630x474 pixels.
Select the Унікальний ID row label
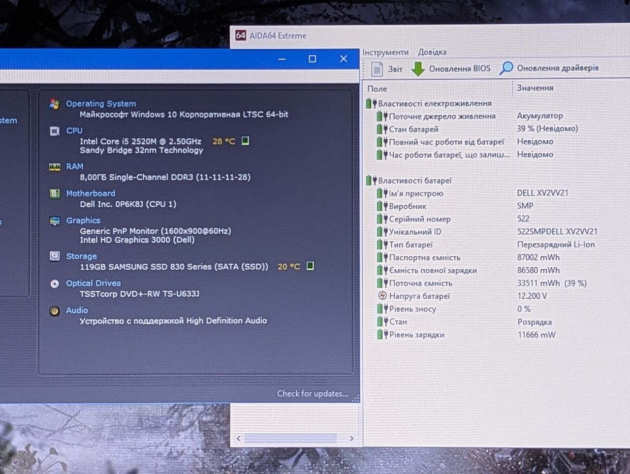[x=415, y=232]
